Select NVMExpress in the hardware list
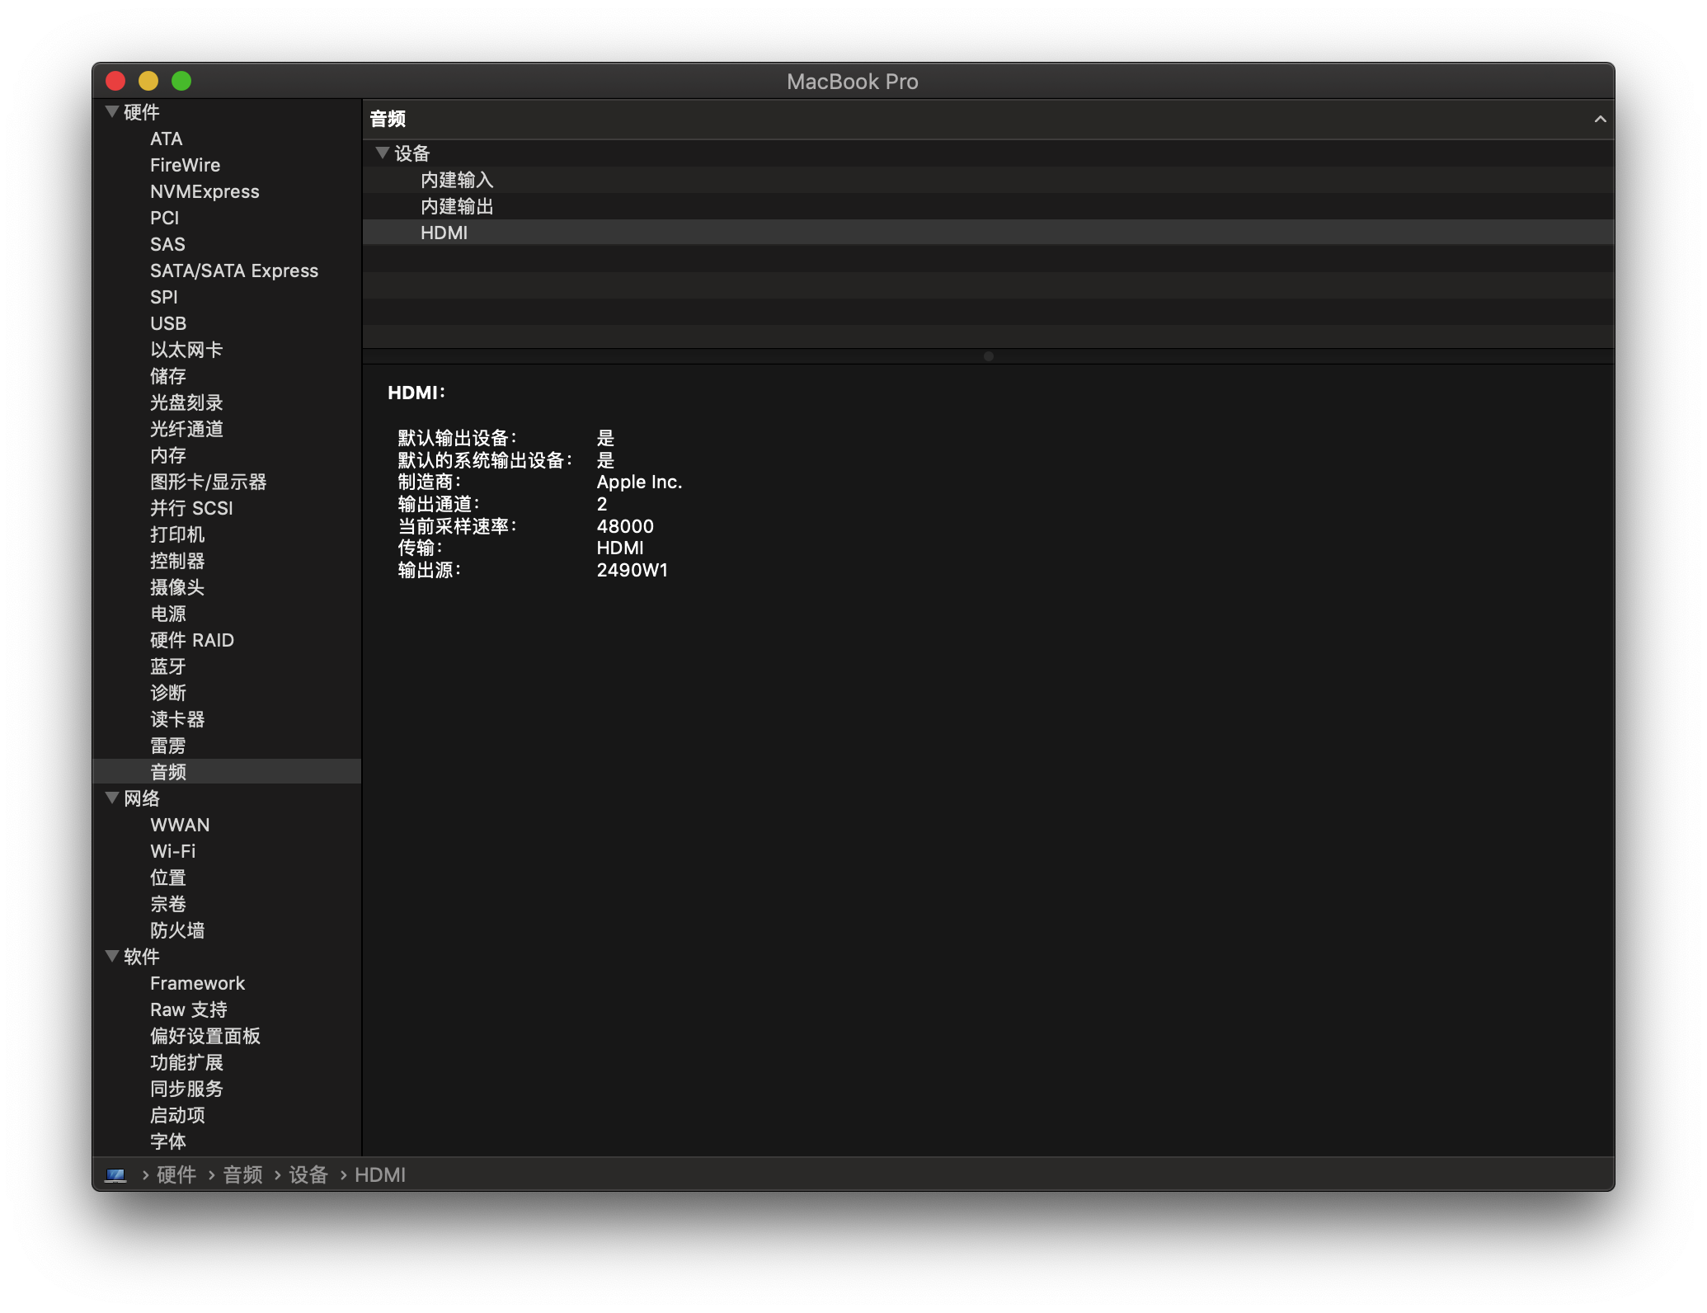The height and width of the screenshot is (1313, 1707). tap(205, 191)
